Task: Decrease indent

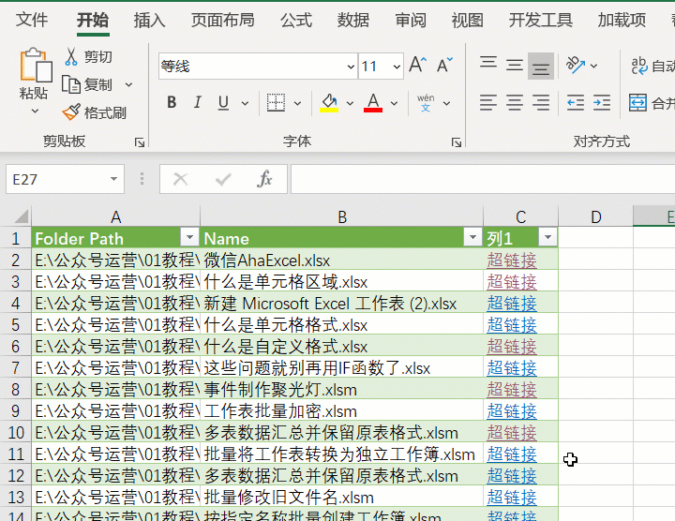Action: [575, 103]
